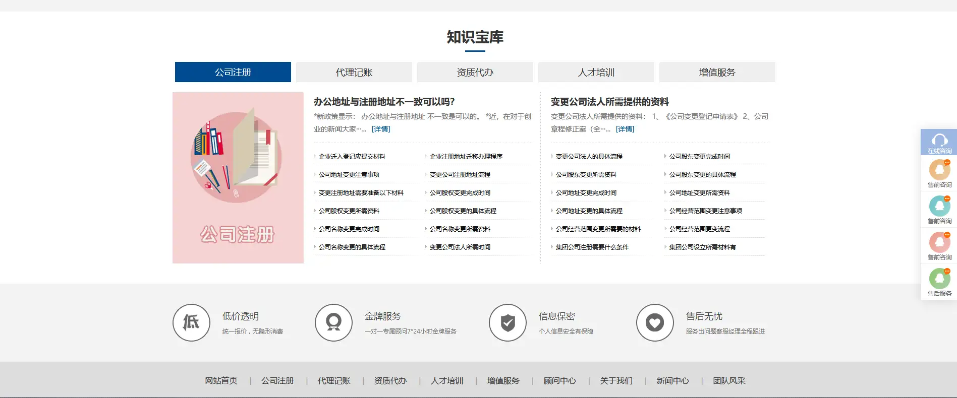957x398 pixels.
Task: Open the 在线咨询 headset icon
Action: [x=939, y=141]
